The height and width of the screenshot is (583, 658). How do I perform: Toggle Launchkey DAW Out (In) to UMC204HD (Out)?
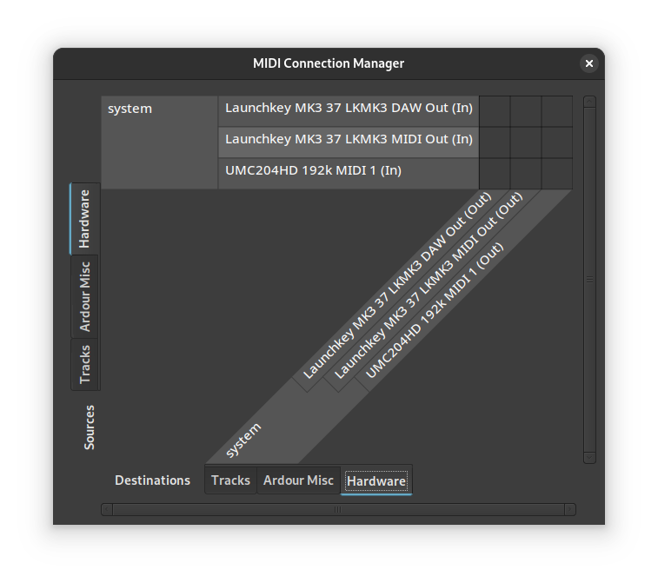point(557,111)
